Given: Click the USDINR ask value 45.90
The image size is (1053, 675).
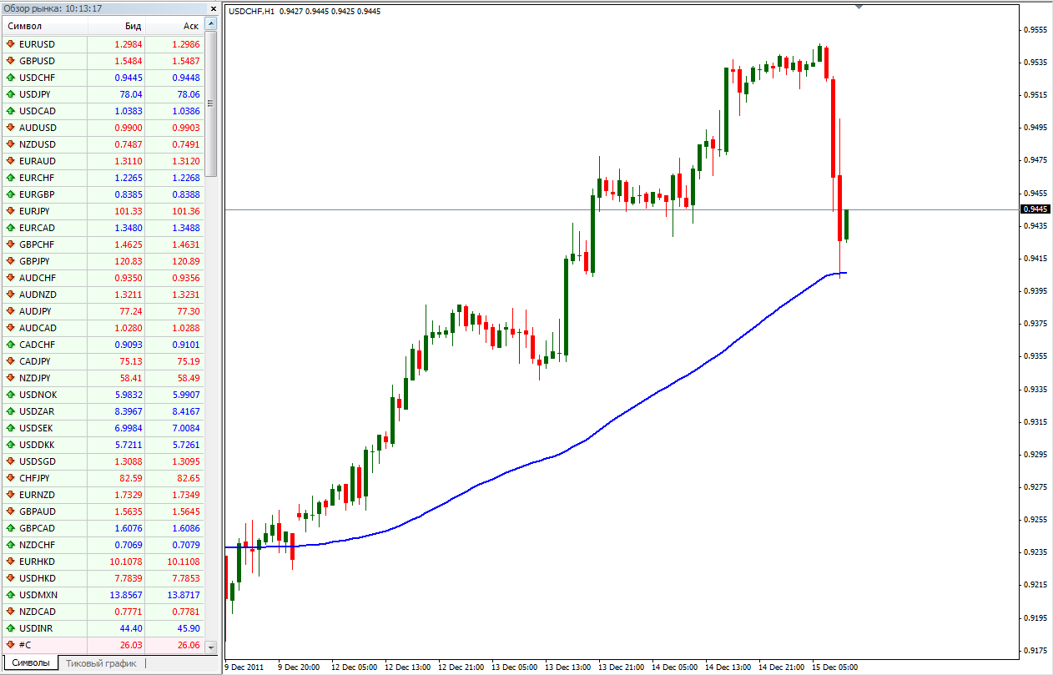Looking at the screenshot, I should (x=189, y=628).
